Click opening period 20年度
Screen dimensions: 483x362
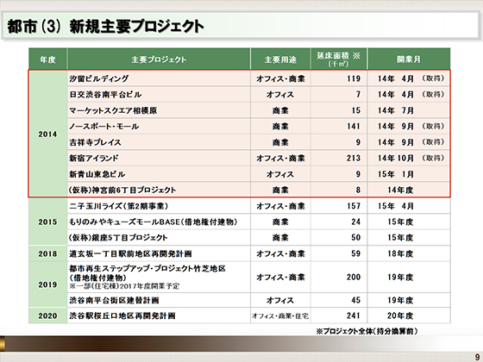pyautogui.click(x=400, y=315)
